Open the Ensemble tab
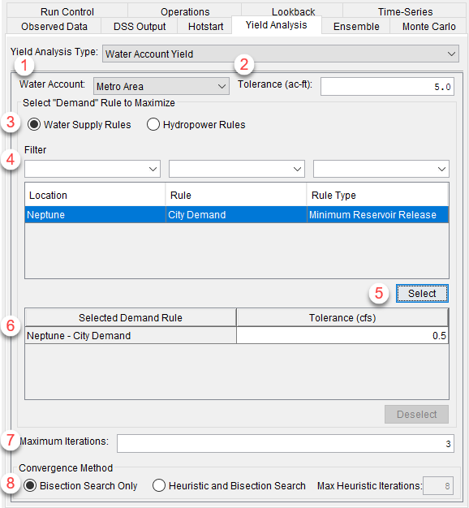Screen dimensions: 469x508 356,26
